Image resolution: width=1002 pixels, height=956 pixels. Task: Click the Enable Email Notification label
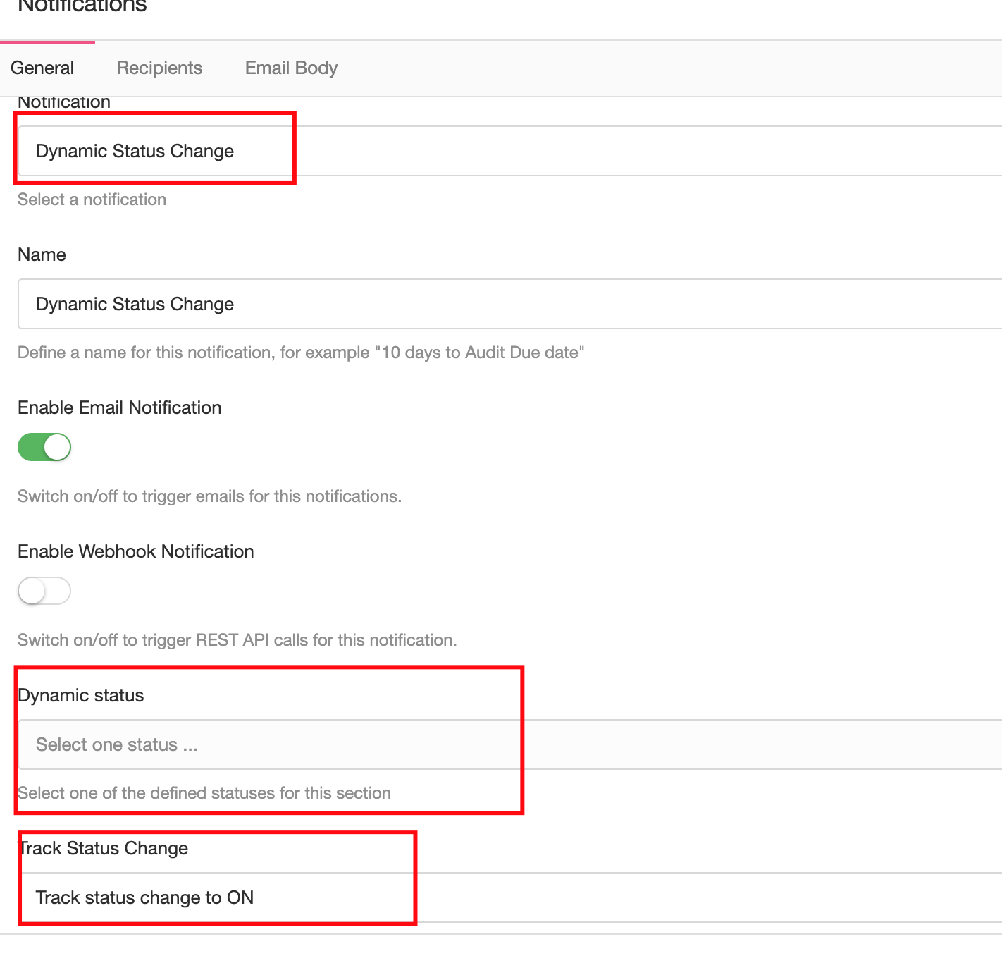(120, 407)
